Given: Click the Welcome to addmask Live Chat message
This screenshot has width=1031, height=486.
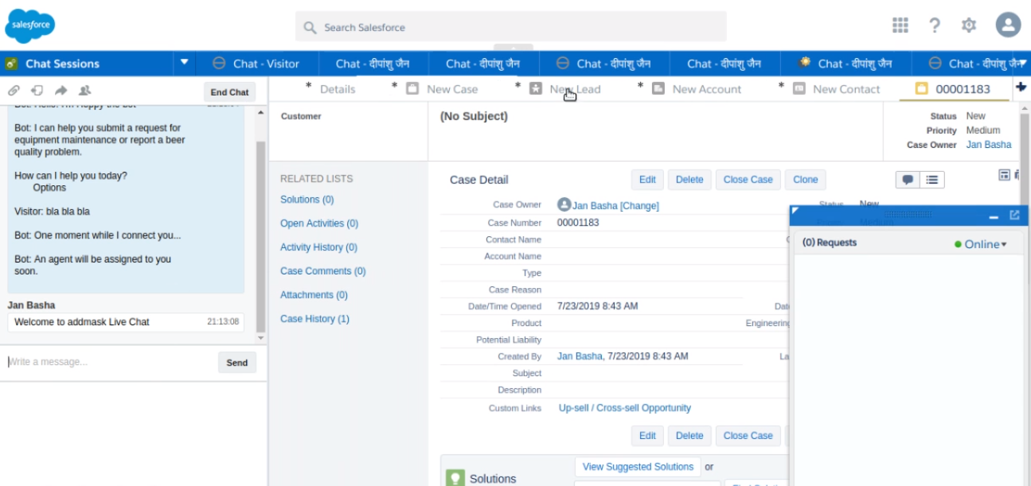Looking at the screenshot, I should point(126,322).
